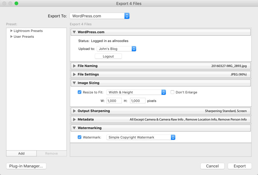Click the Export button
Viewport: 258px width, 175px height.
tap(240, 166)
